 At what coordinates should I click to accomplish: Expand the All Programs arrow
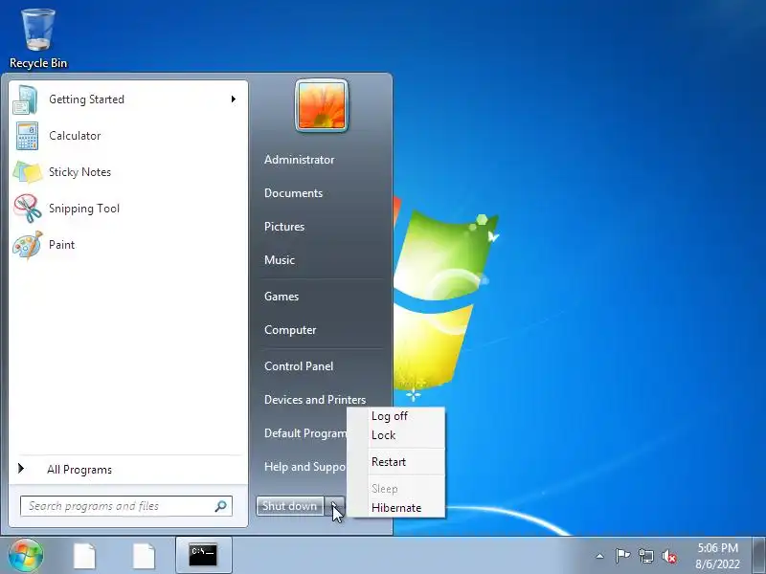click(x=21, y=469)
